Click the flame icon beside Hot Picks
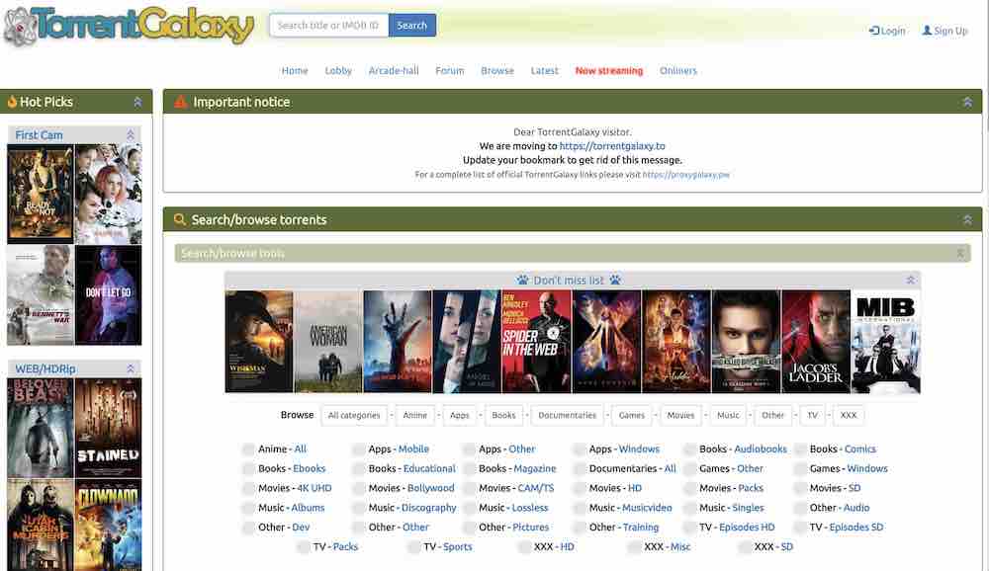 click(x=13, y=101)
